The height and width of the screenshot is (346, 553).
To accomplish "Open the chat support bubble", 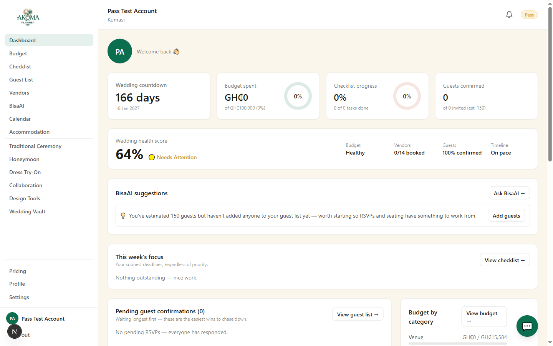I will (527, 326).
